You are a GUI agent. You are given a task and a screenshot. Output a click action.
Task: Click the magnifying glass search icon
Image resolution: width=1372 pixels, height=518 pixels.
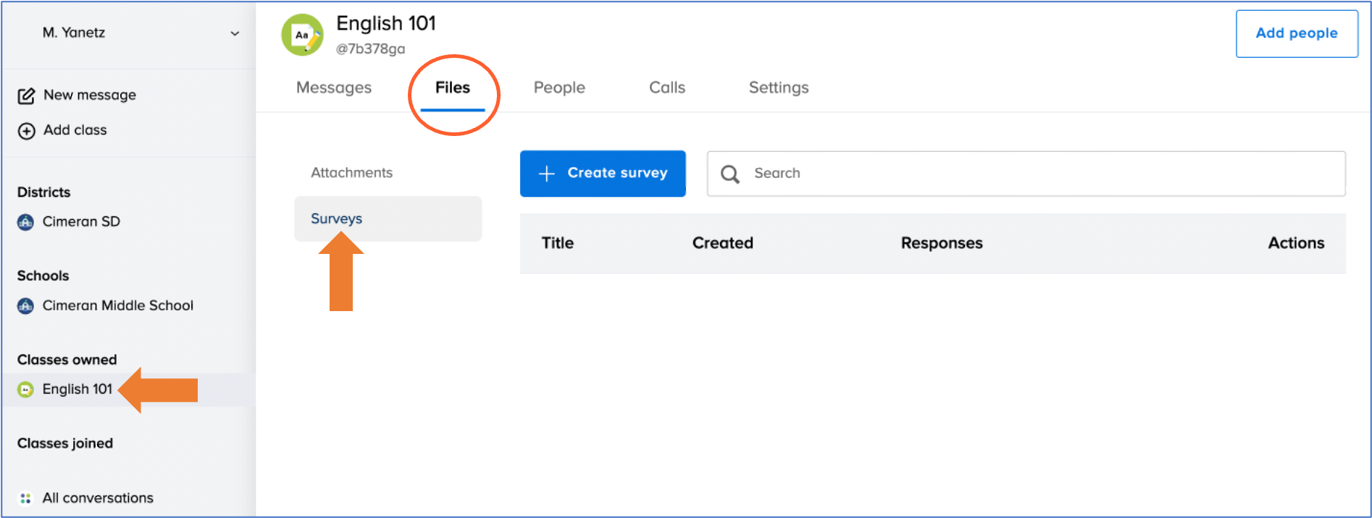click(x=729, y=174)
